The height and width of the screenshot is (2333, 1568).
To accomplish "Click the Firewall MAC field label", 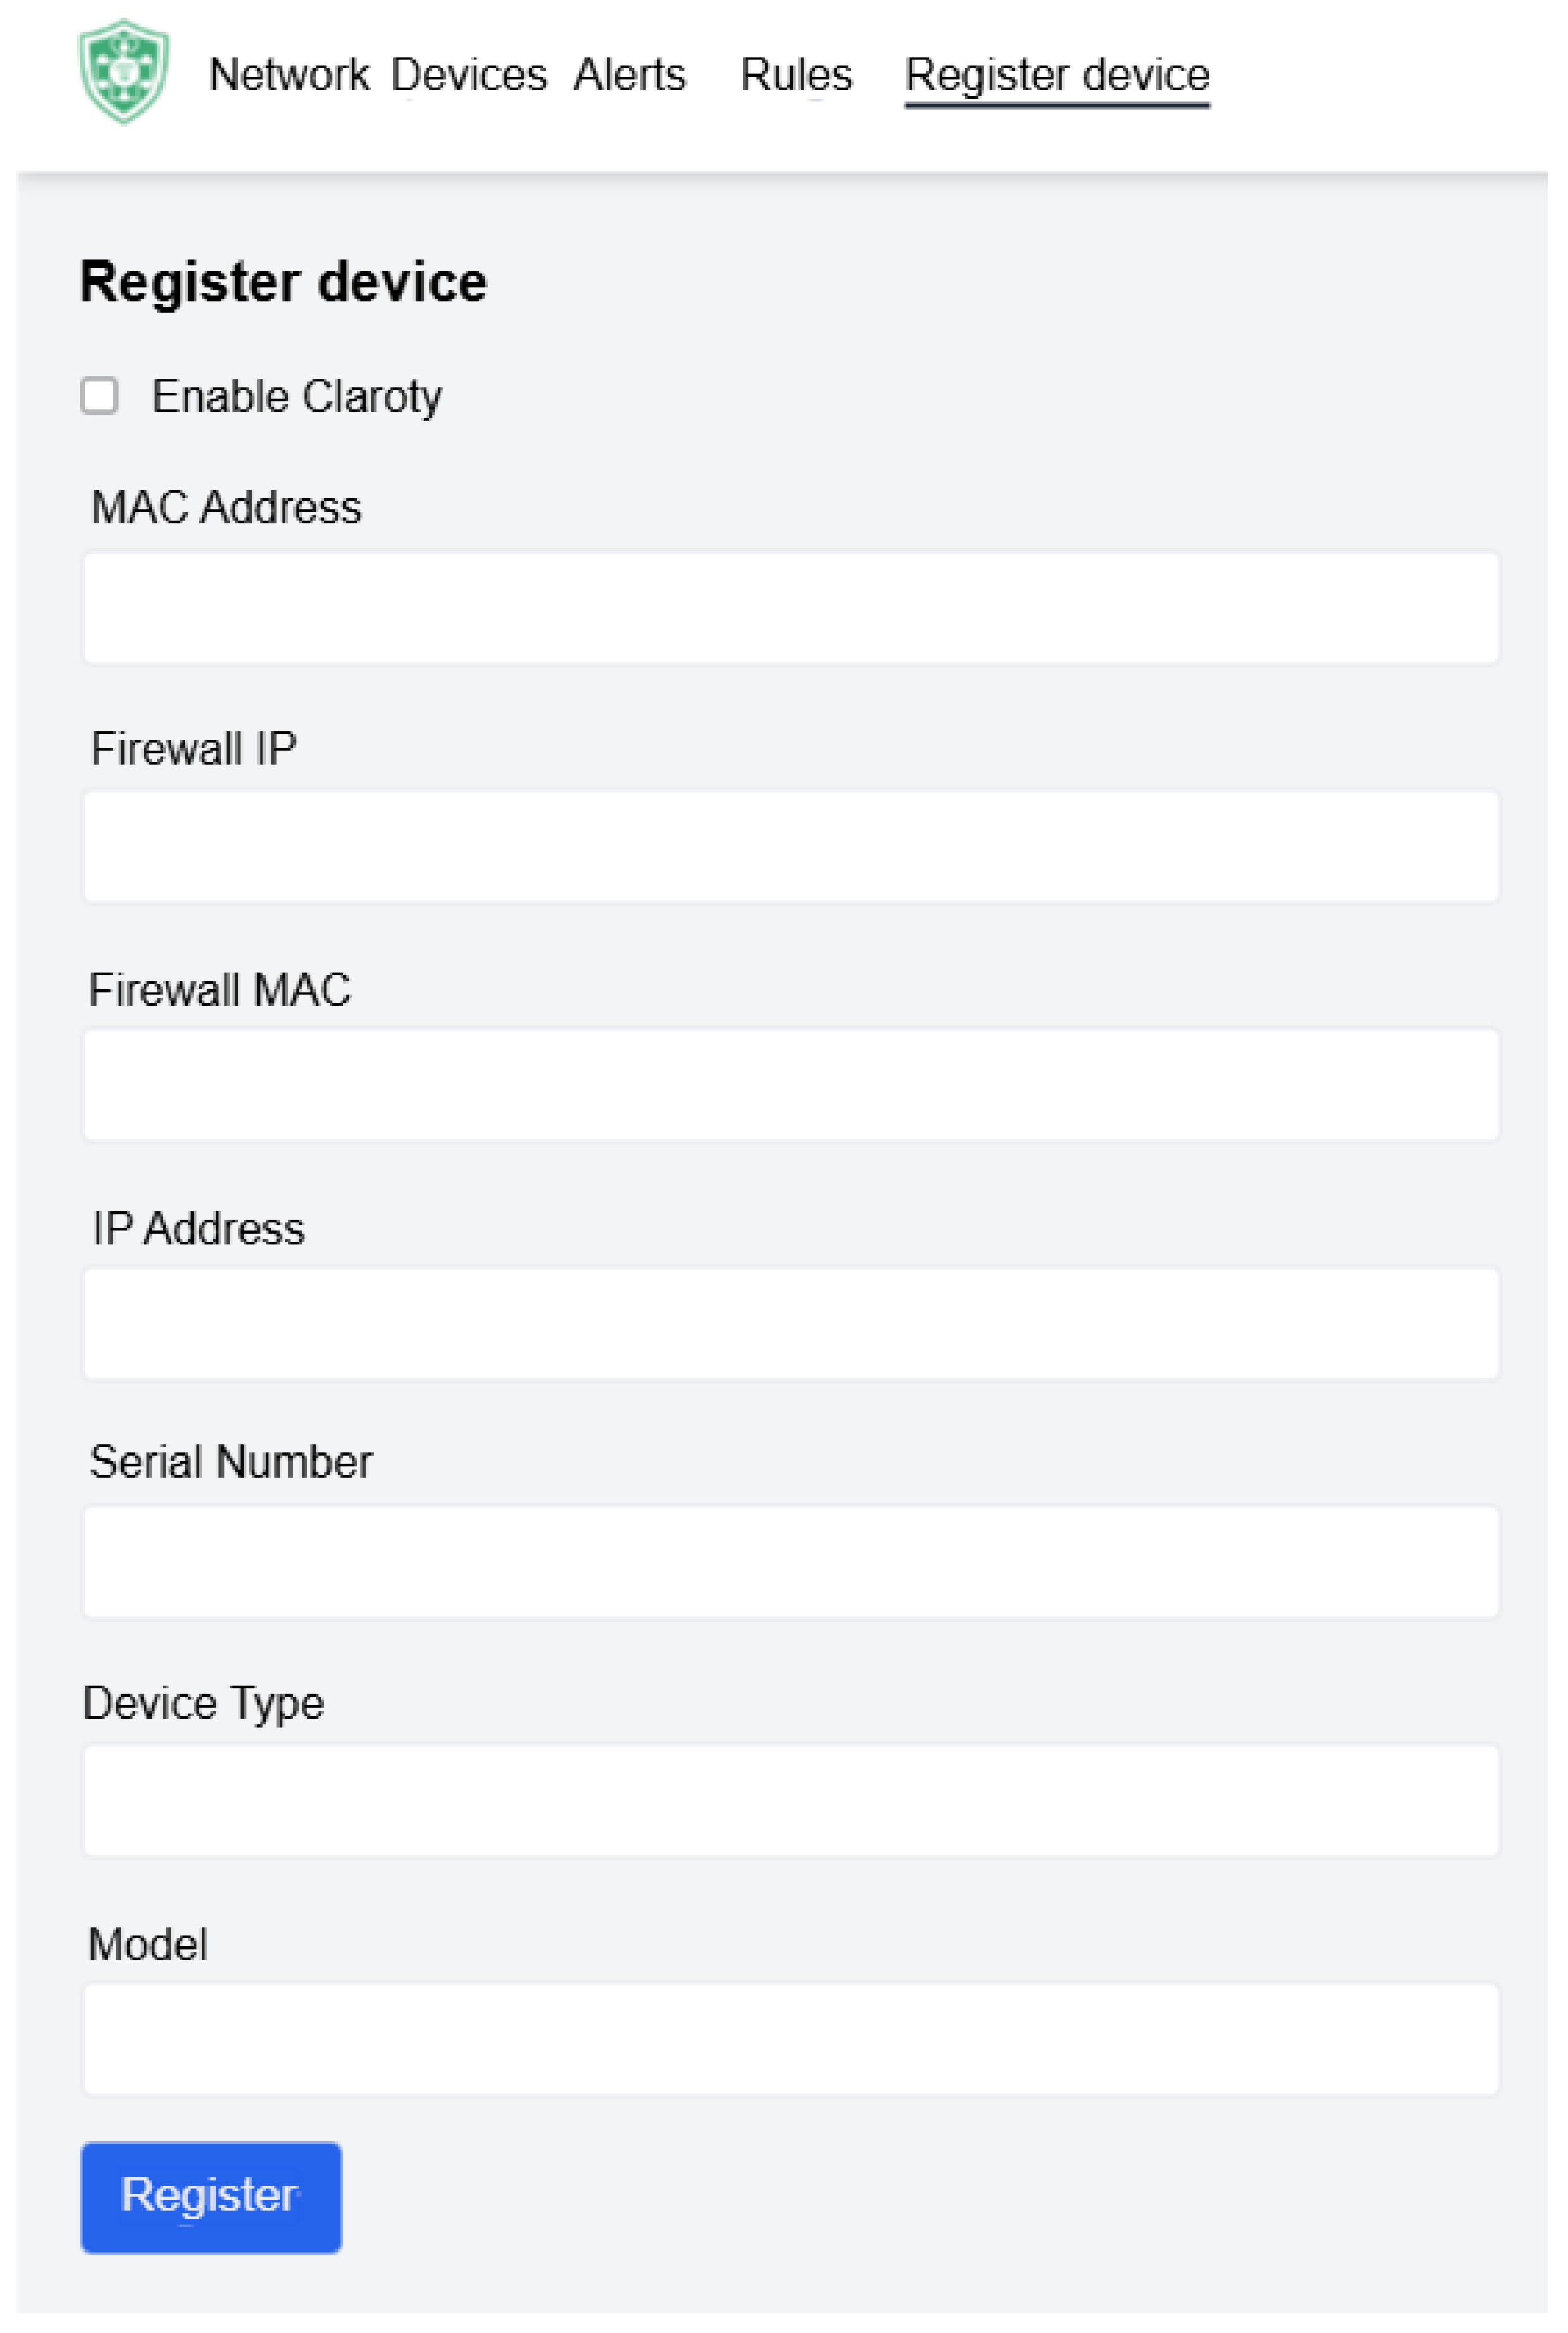I will point(220,990).
